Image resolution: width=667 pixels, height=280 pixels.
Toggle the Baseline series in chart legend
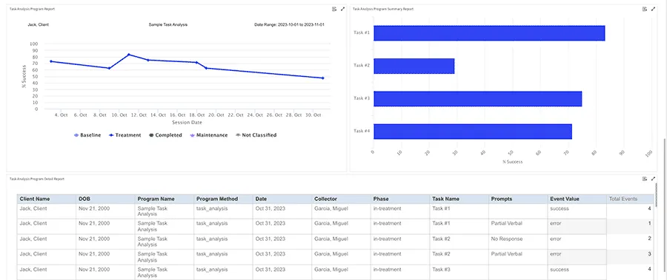click(x=87, y=135)
